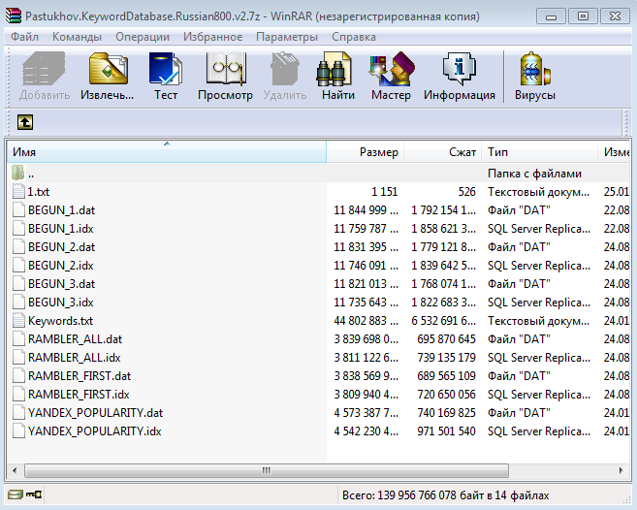637x510 pixels.
Task: Select the RAMBLER_FIRST.dat file
Action: click(80, 376)
